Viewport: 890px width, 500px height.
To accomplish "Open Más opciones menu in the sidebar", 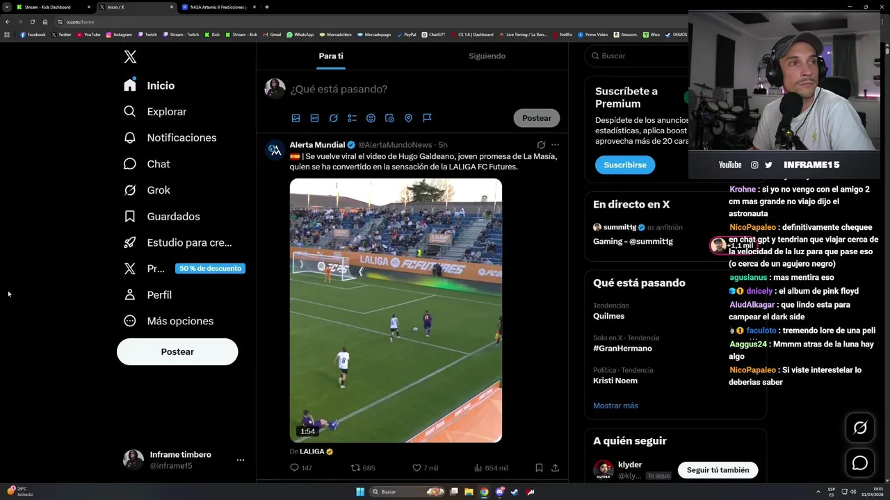I will pos(168,321).
